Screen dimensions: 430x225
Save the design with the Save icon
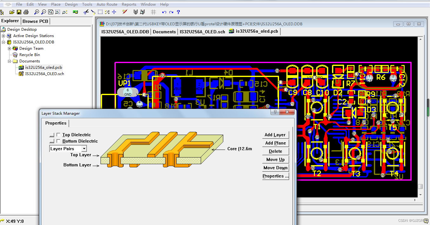[x=19, y=12]
